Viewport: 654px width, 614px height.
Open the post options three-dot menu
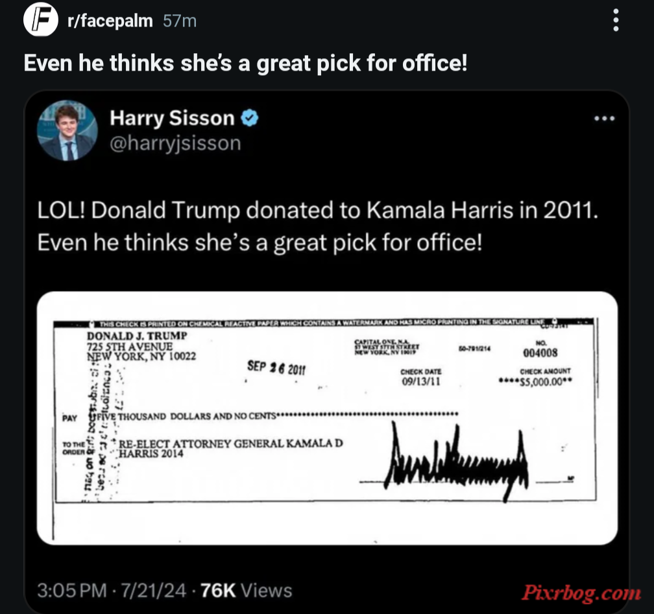pos(616,20)
